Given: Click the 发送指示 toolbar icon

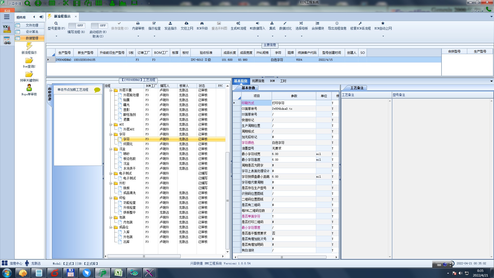Looking at the screenshot, I should (170, 23).
